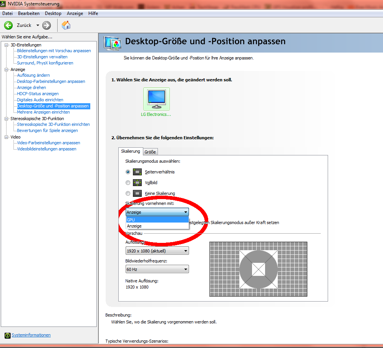Open Bildeinstellungen mit Vorschau anpassen

coord(54,51)
